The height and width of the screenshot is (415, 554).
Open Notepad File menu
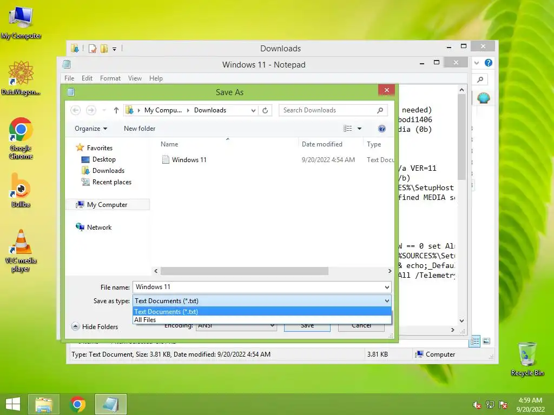69,78
